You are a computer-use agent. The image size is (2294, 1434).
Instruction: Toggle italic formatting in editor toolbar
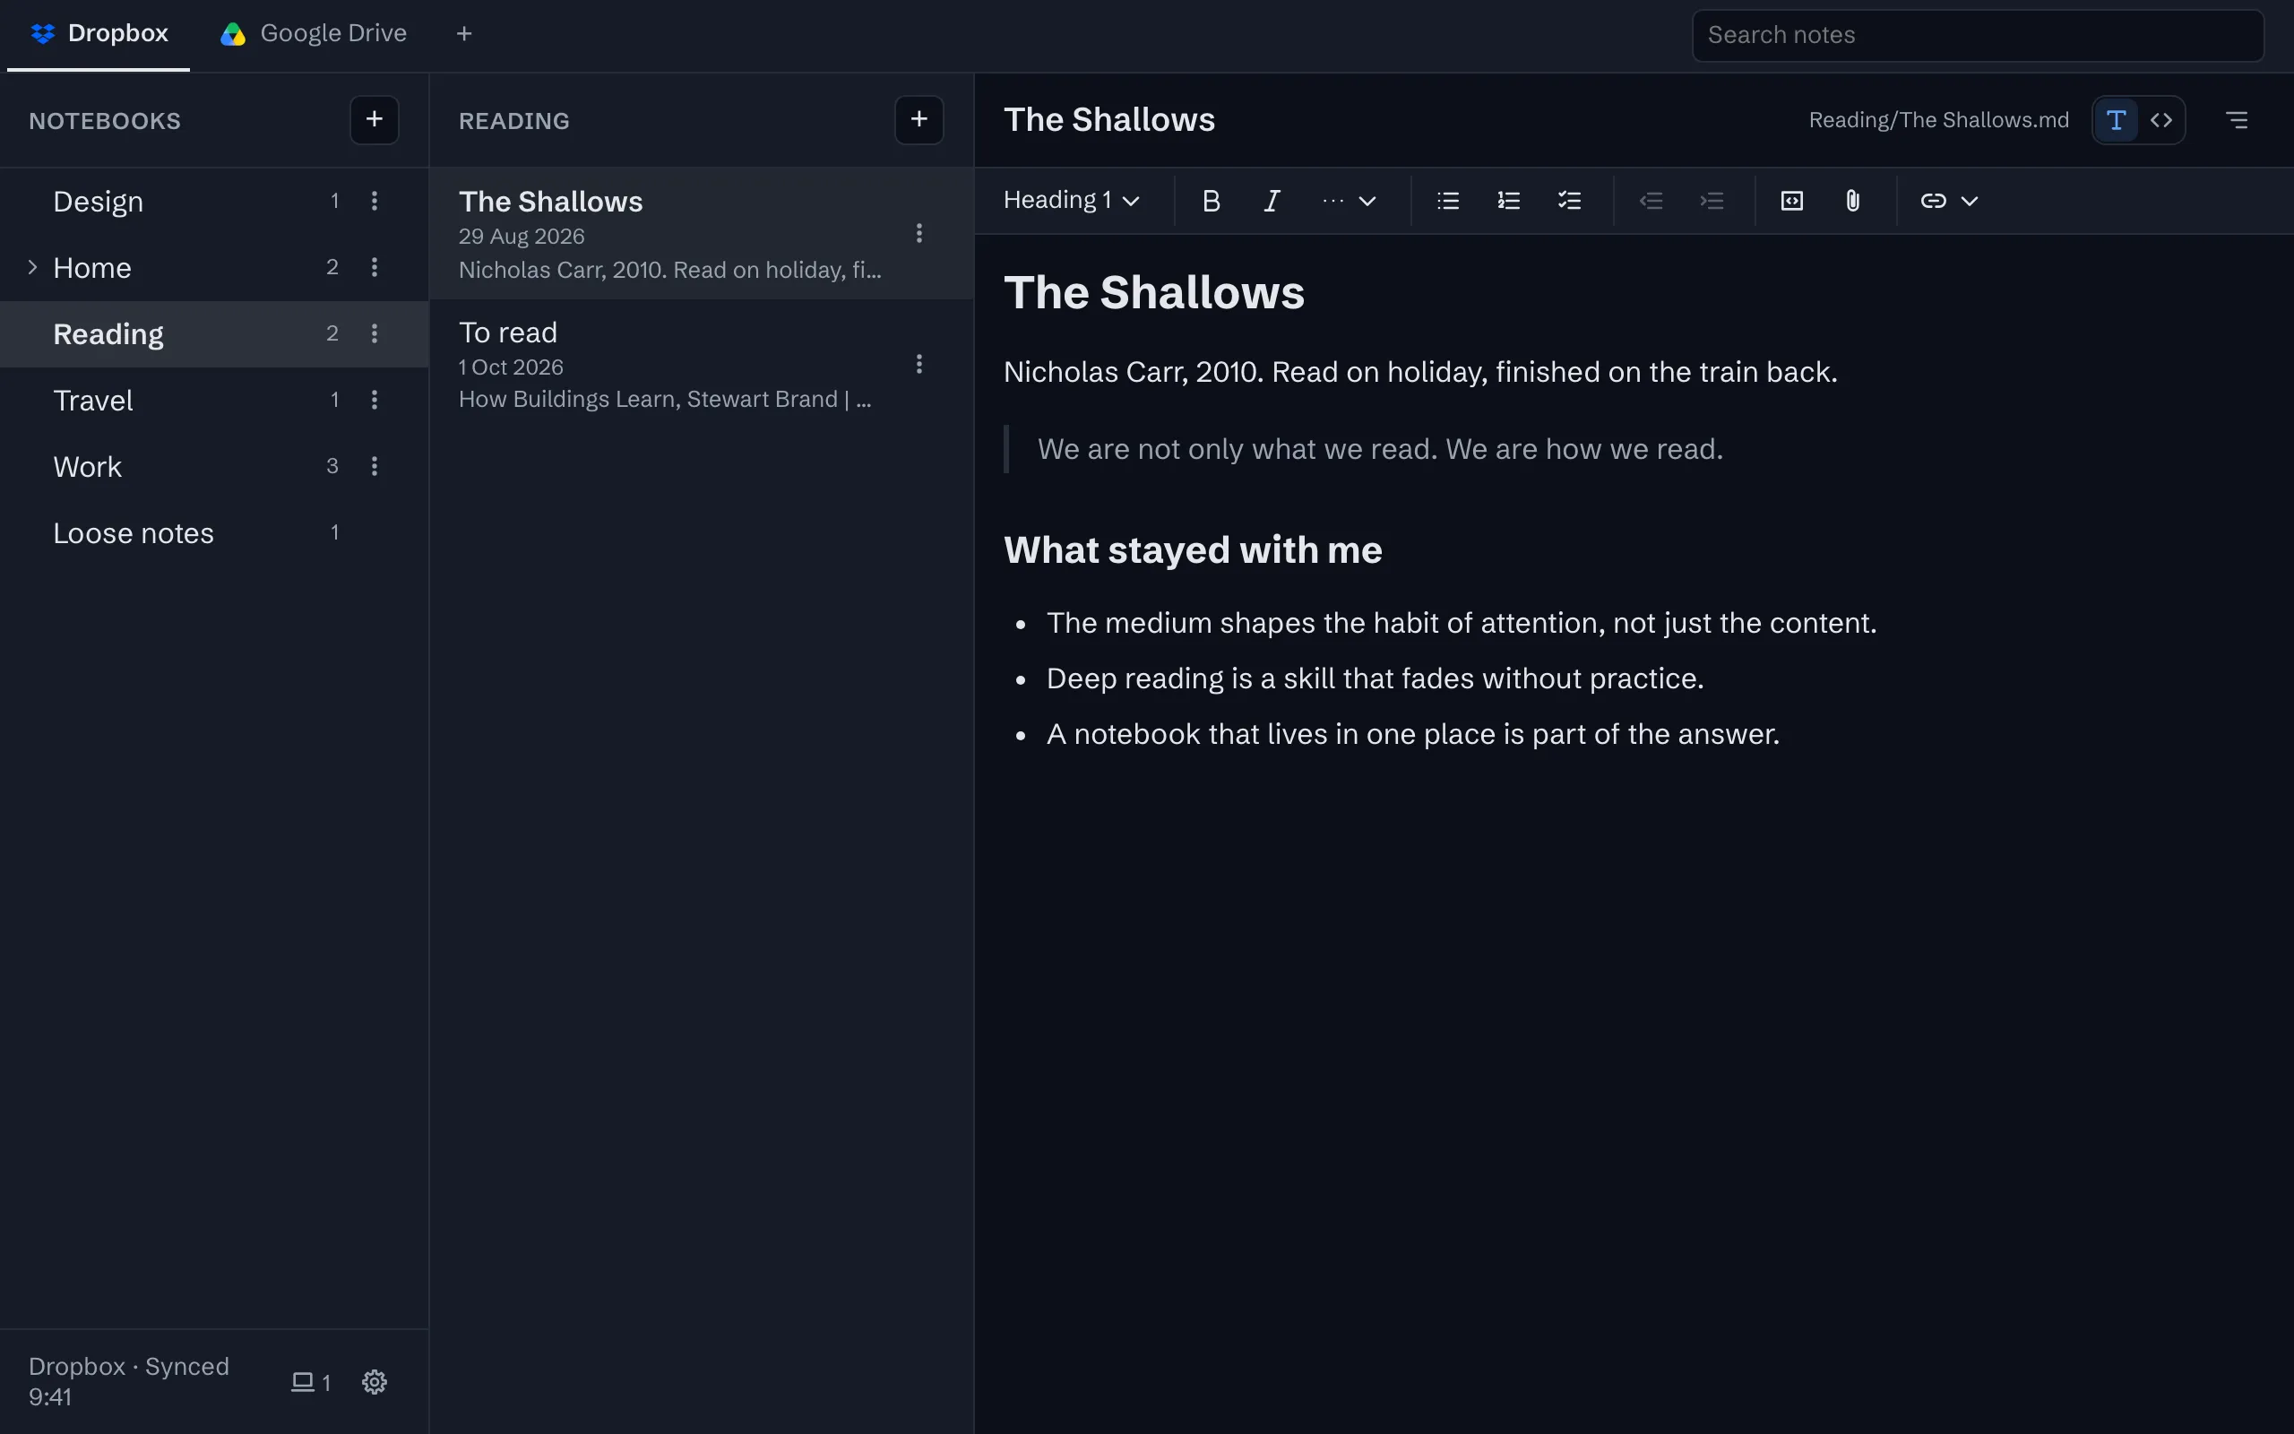tap(1272, 201)
